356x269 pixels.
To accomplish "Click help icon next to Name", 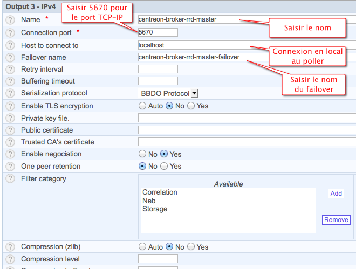I will click(10, 19).
